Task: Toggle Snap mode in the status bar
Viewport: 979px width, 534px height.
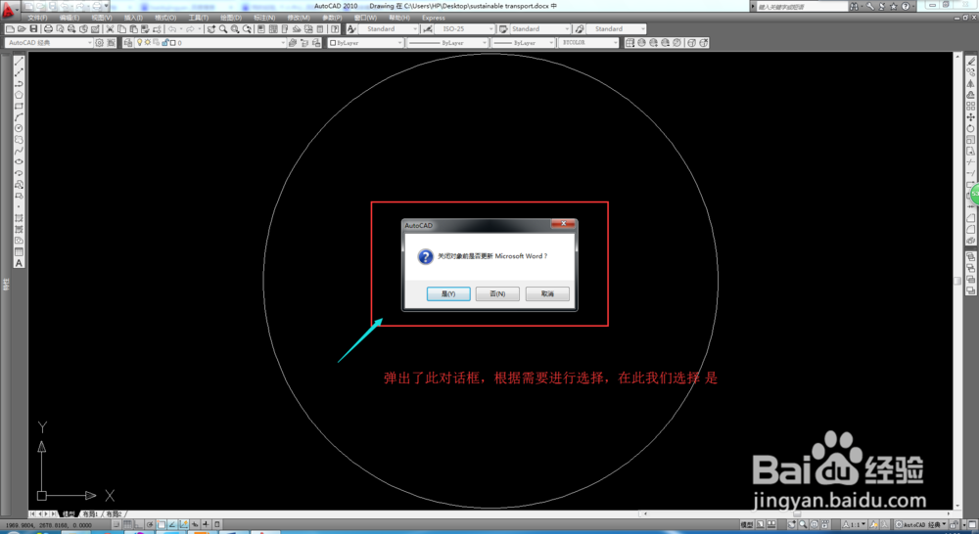Action: (x=116, y=524)
